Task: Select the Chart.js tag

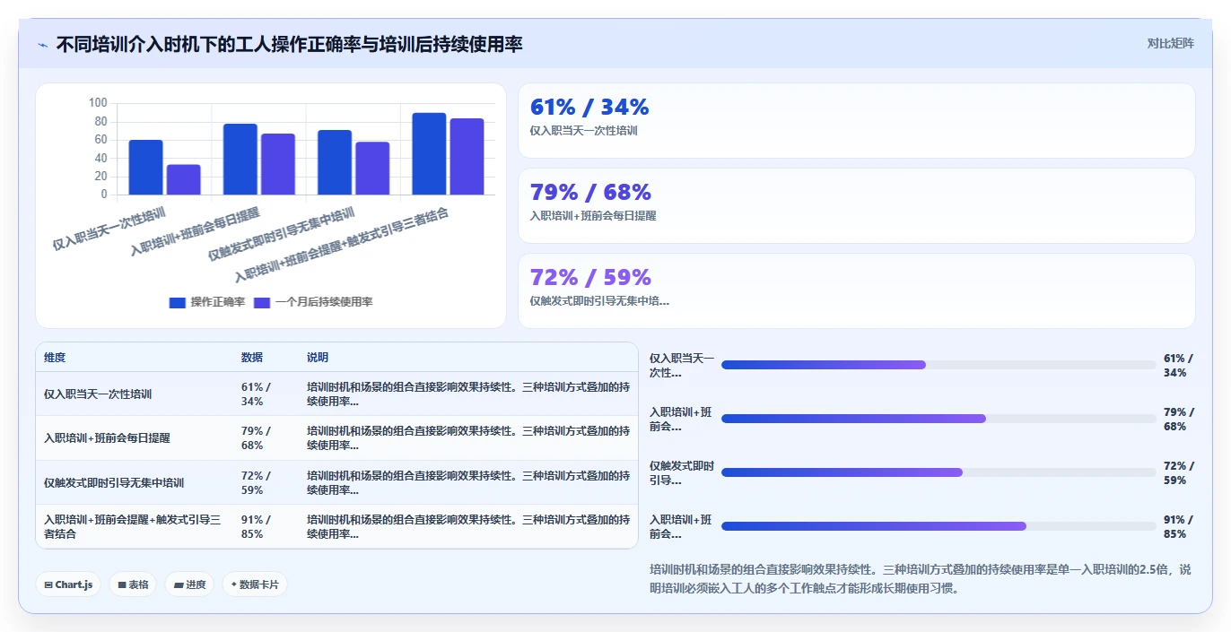Action: click(x=69, y=584)
